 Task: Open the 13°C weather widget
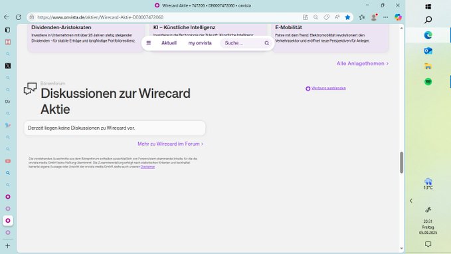point(428,184)
